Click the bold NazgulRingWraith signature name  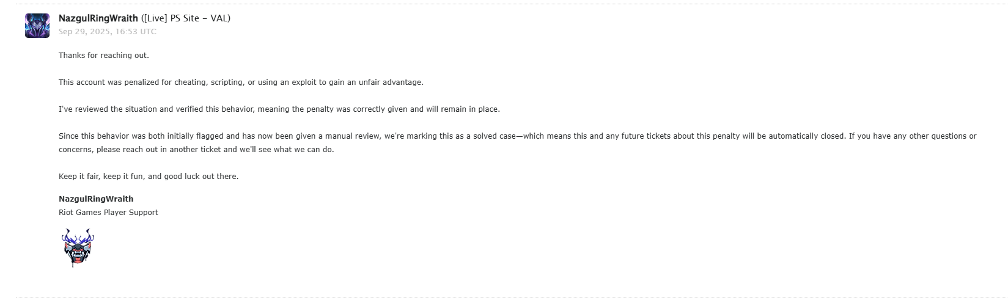[x=96, y=199]
